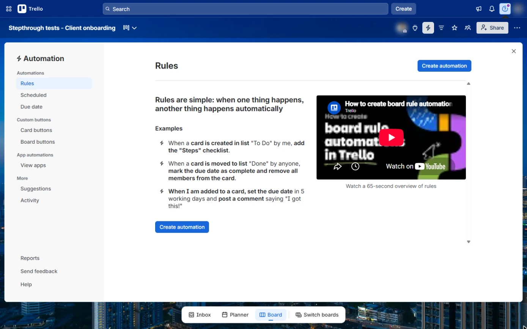Open the notifications bell
The width and height of the screenshot is (527, 329).
(x=492, y=9)
